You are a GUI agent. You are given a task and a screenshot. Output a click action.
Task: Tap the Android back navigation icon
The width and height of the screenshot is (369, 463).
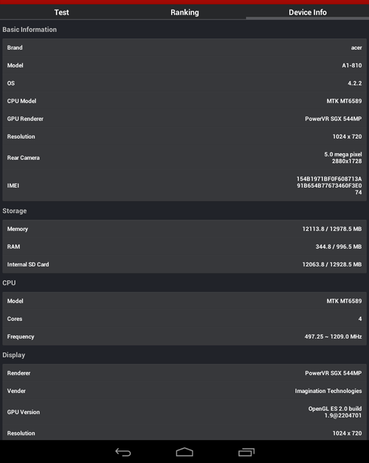pyautogui.click(x=123, y=452)
